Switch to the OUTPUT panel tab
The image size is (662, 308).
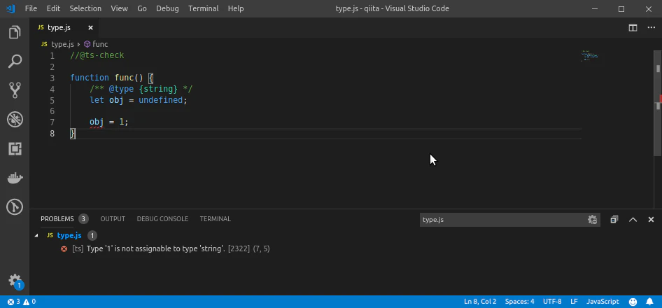113,219
